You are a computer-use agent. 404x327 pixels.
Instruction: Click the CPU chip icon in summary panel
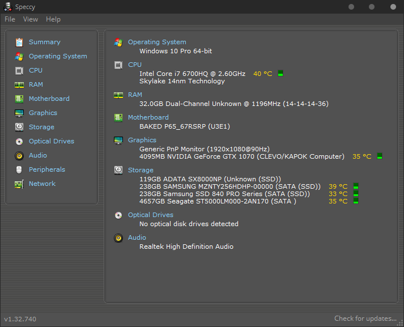(118, 65)
